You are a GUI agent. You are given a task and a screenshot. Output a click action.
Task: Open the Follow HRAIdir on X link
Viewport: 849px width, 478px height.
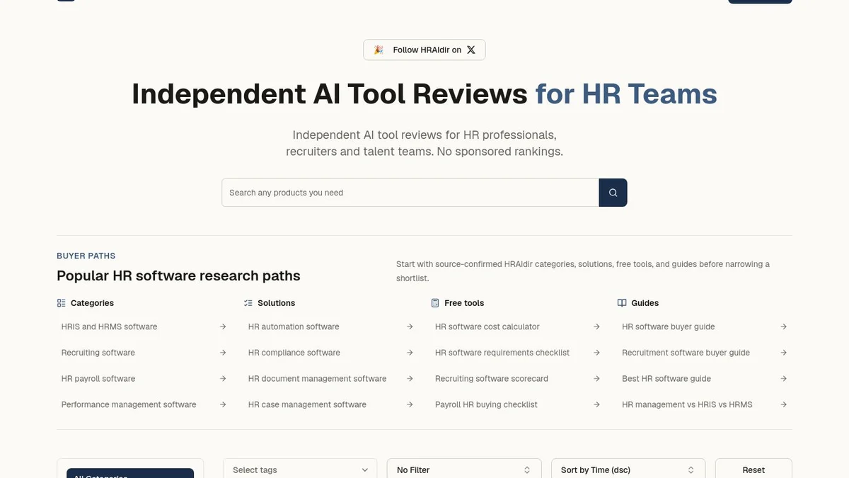[424, 50]
